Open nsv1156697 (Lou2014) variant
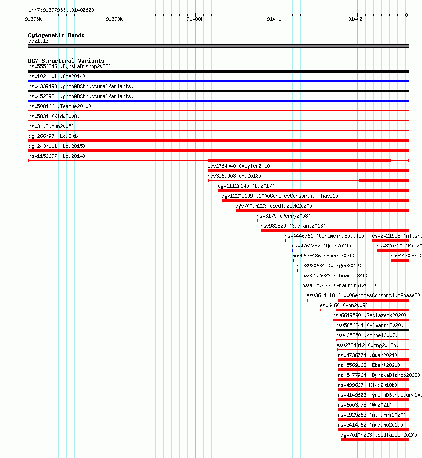Viewport: 422px width, 458px height. click(x=56, y=156)
